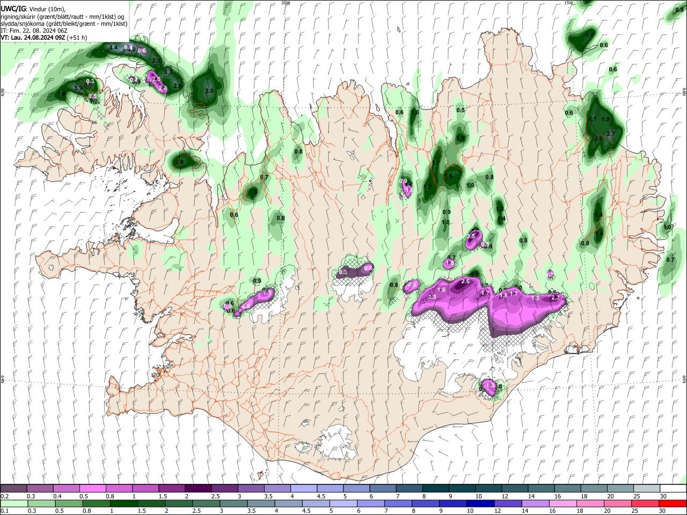The image size is (687, 515).
Task: Click the '15W' longitude label at top
Action: (569, 3)
